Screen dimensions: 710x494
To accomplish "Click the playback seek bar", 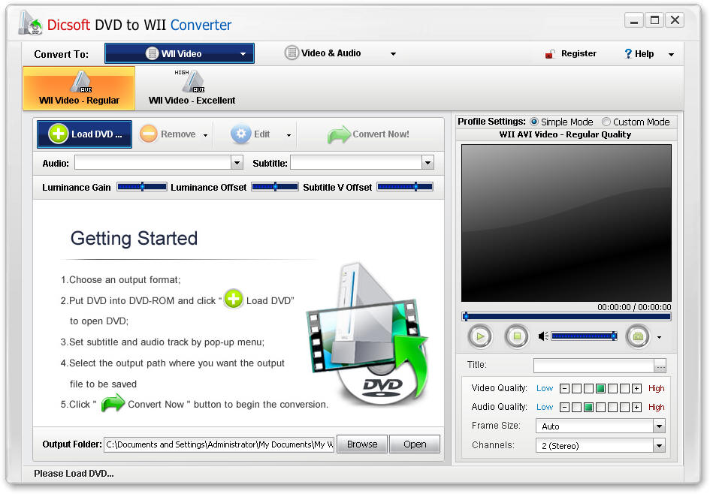I will [566, 317].
